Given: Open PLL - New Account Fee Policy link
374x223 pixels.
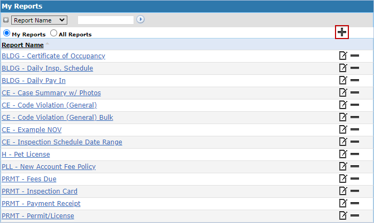Looking at the screenshot, I should (49, 166).
